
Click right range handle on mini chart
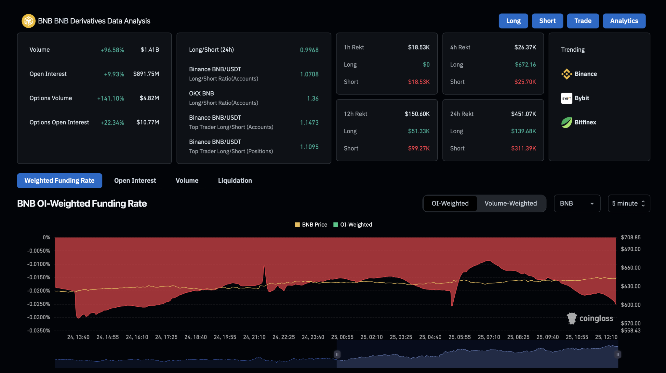pos(618,354)
